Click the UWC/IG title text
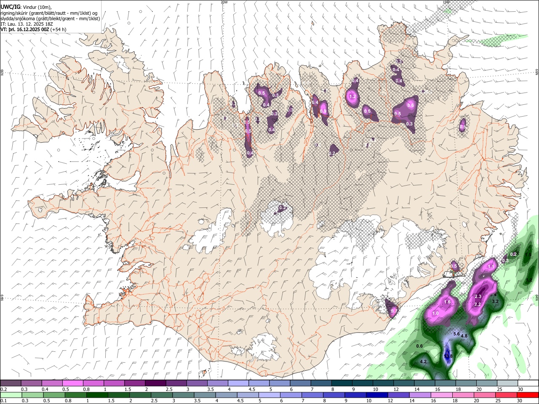The height and width of the screenshot is (404, 539). (x=10, y=7)
